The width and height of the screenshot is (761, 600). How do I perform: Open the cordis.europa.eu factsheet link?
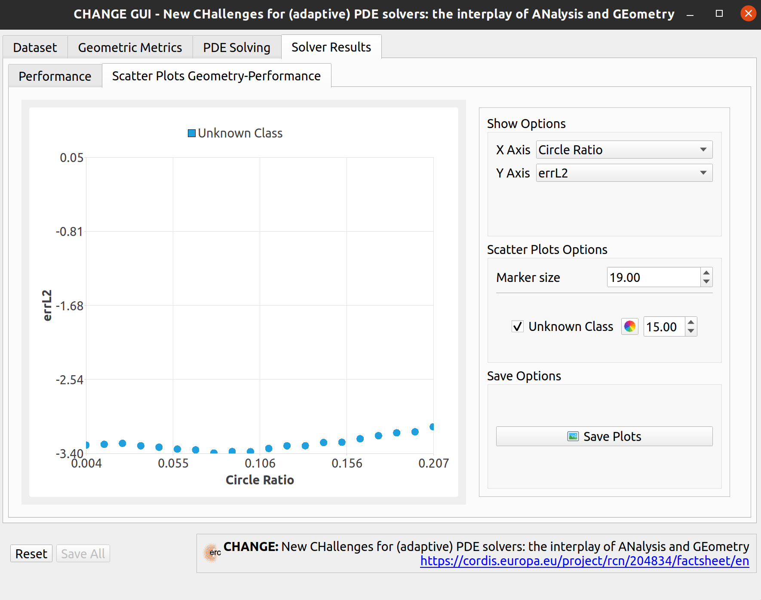(x=584, y=561)
